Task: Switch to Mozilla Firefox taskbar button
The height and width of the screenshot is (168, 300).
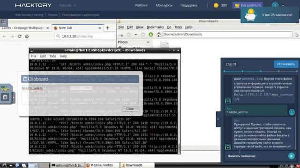Action: [102, 165]
